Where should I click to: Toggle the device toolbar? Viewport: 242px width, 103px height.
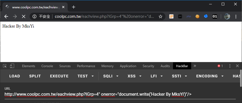[12, 66]
